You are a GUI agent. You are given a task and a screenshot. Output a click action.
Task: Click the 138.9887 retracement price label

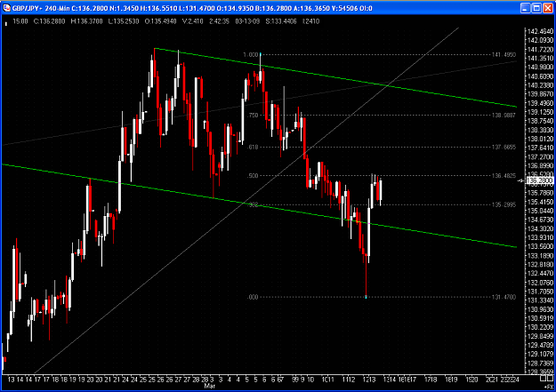tap(504, 116)
